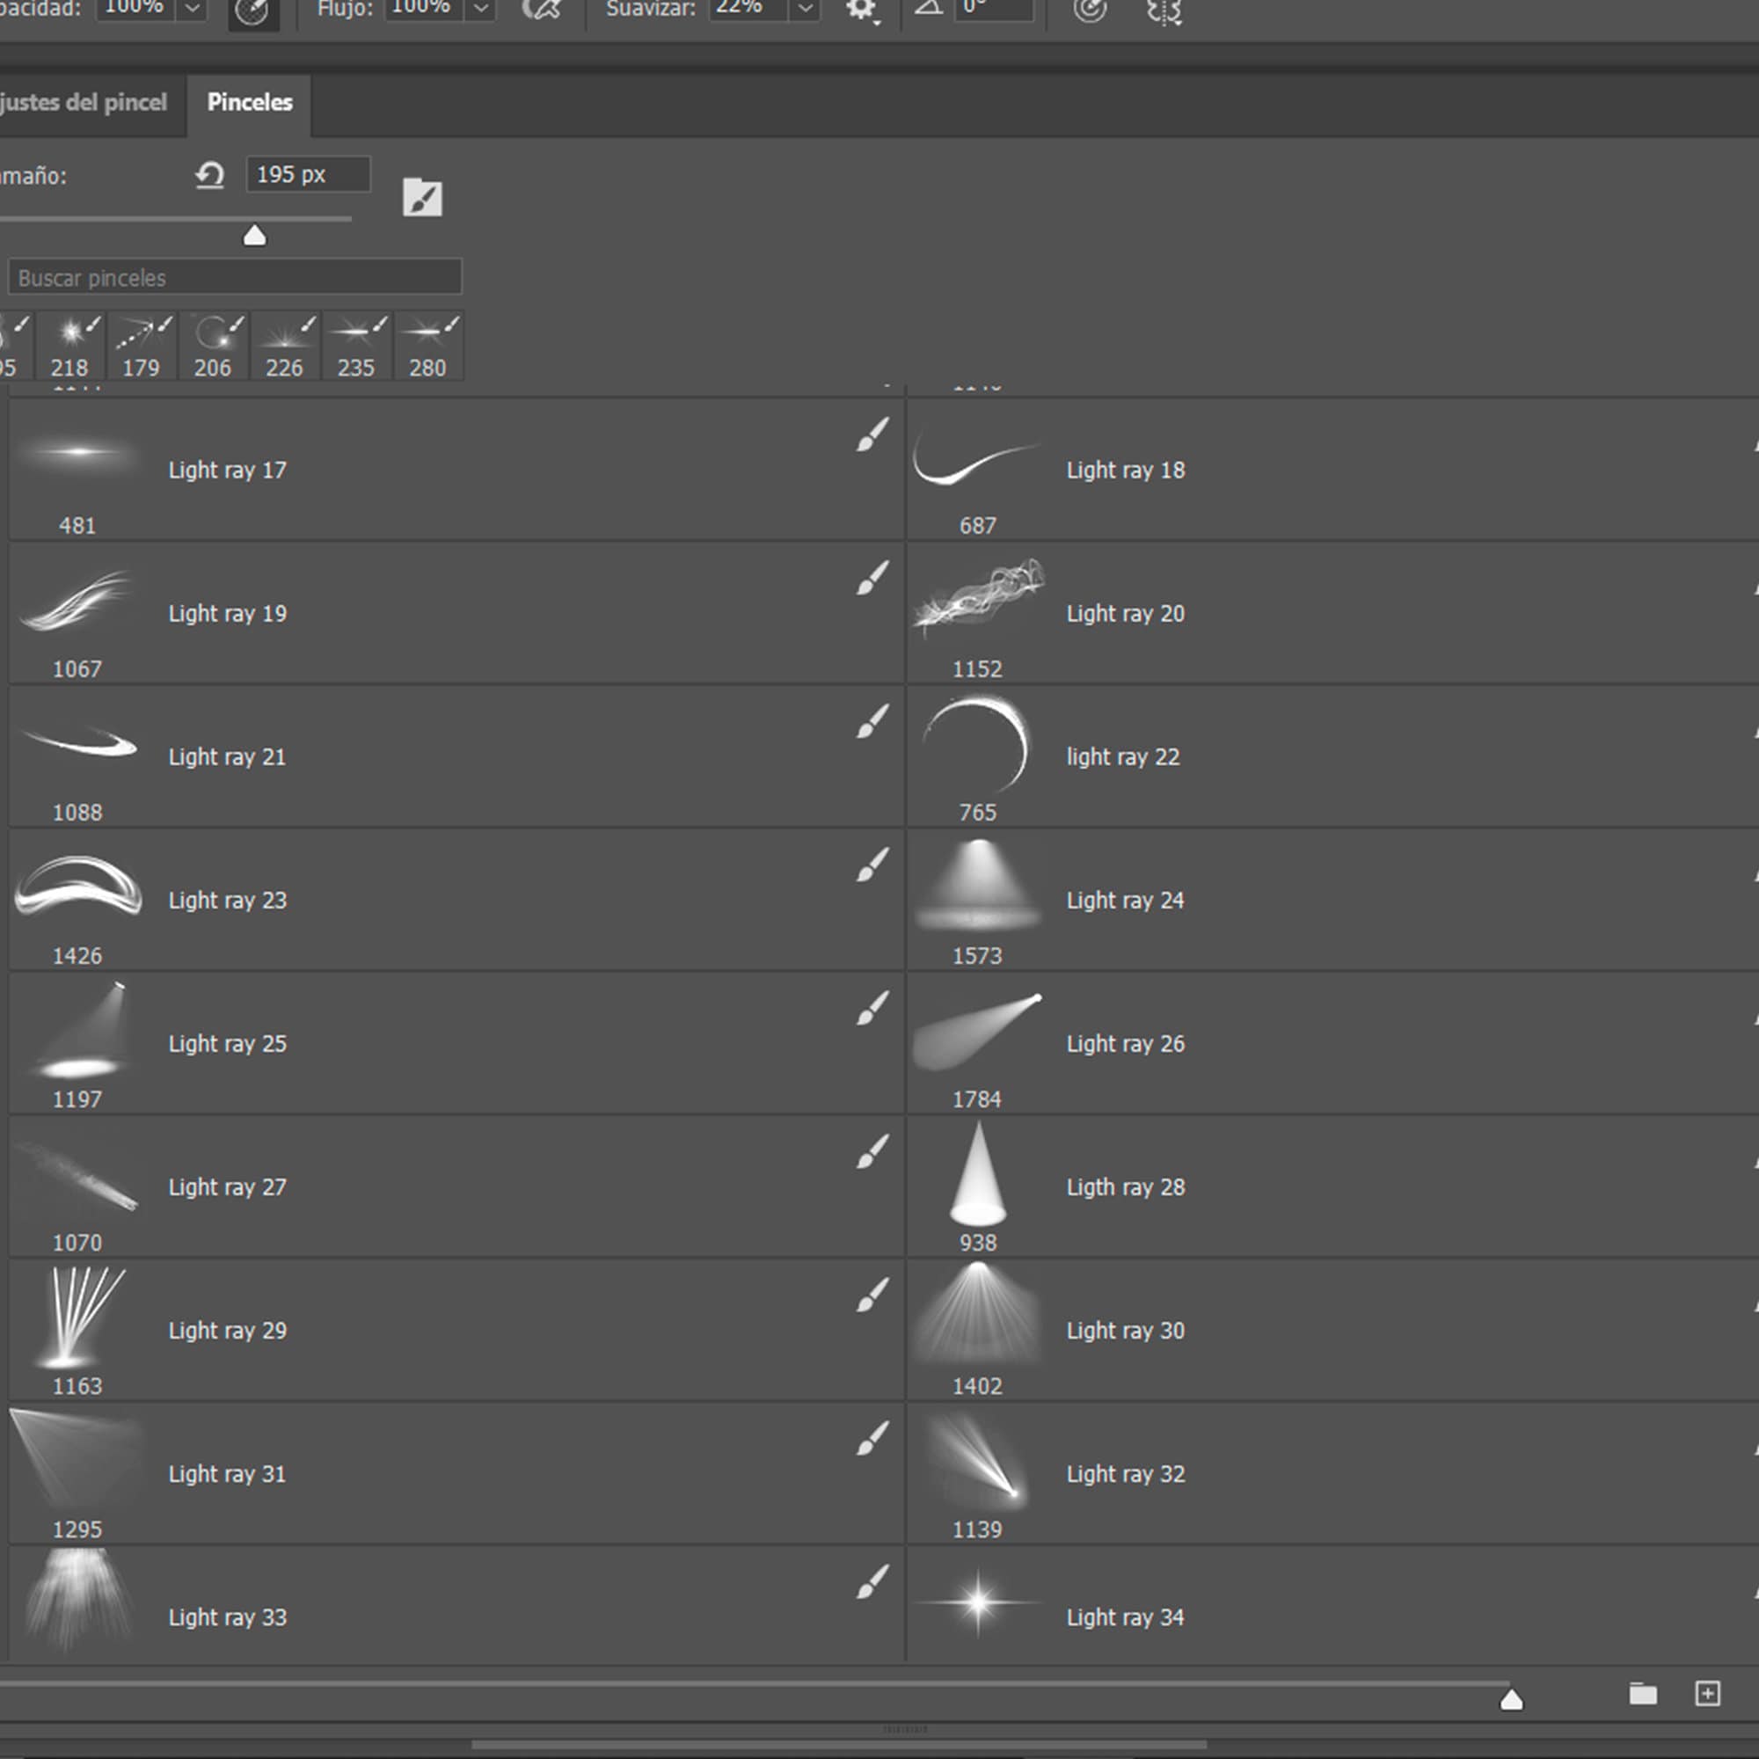
Task: Open the Flujo percentage dropdown
Action: (x=481, y=9)
